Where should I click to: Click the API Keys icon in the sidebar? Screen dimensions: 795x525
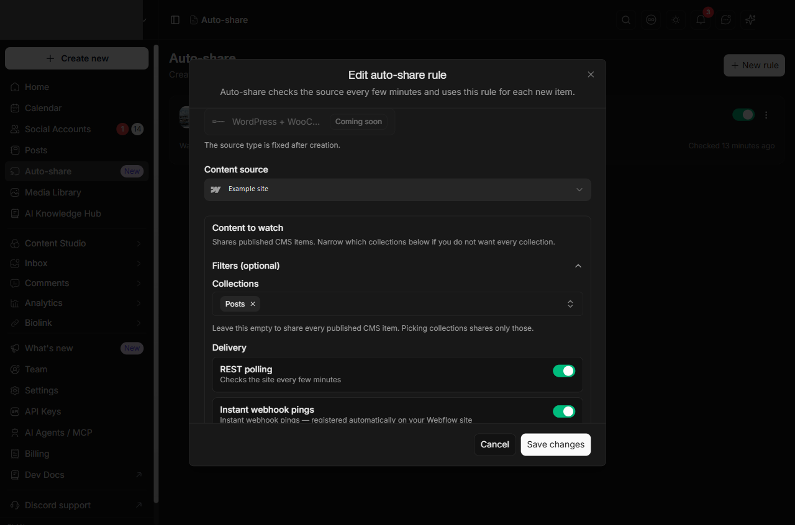coord(15,411)
